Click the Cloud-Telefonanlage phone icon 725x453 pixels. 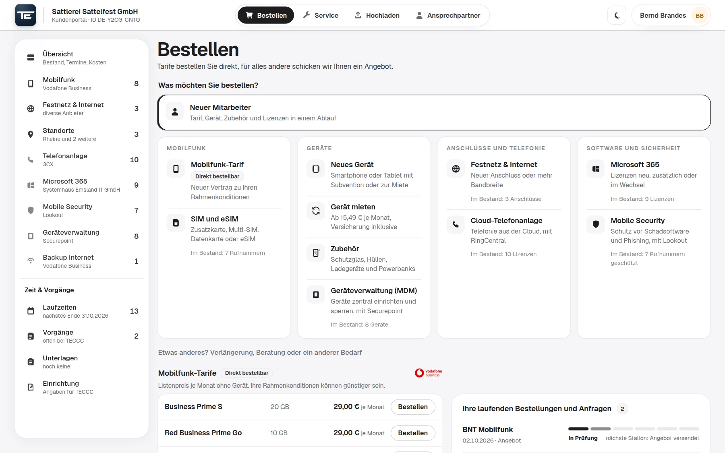[456, 224]
